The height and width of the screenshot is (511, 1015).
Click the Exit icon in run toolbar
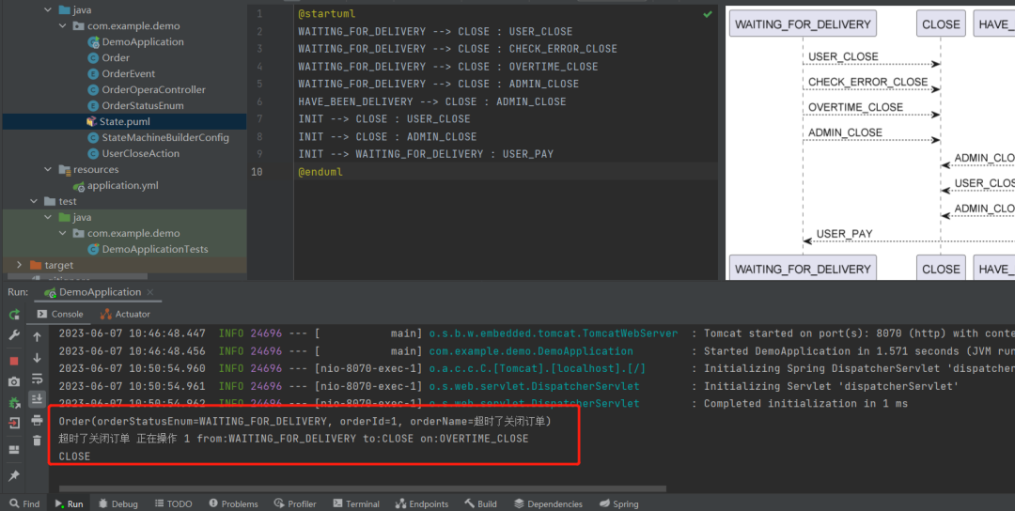point(14,423)
